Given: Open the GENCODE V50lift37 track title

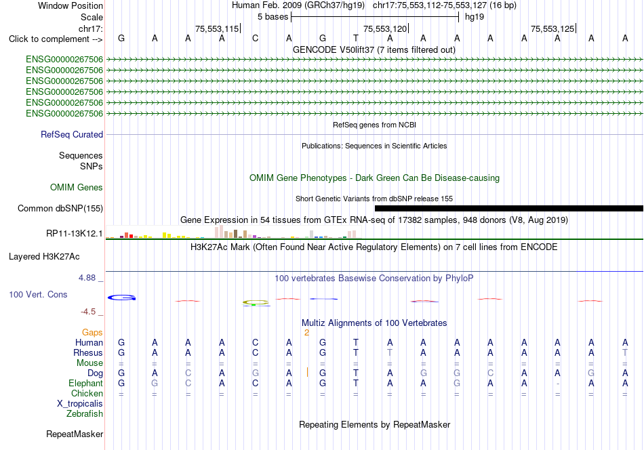Looking at the screenshot, I should [374, 49].
